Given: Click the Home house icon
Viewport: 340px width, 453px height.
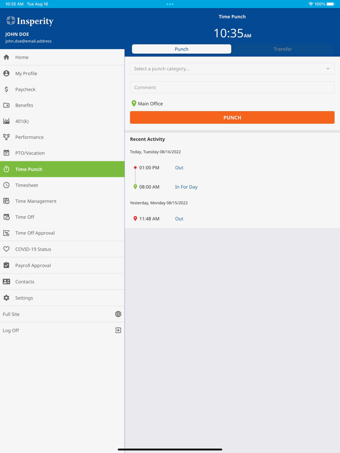Looking at the screenshot, I should pos(6,57).
